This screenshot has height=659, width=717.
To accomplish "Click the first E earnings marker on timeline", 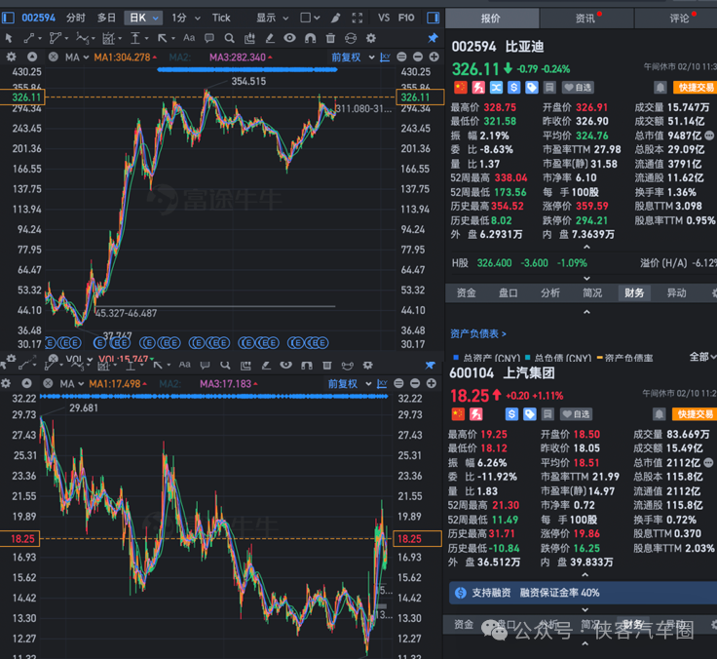I will [50, 343].
